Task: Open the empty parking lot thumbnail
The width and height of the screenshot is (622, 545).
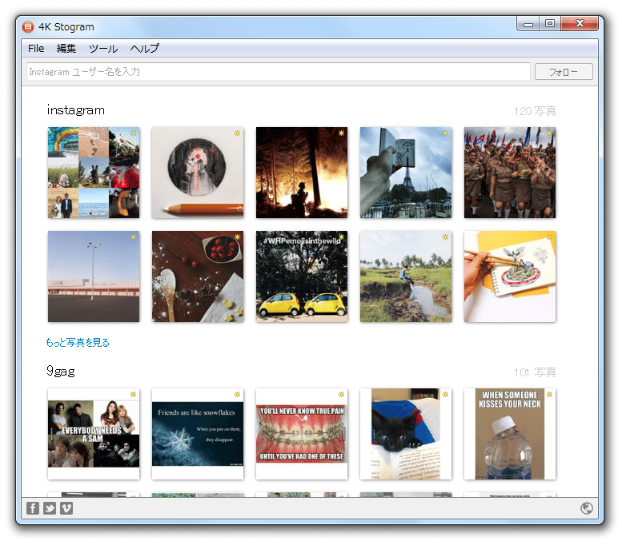Action: [x=94, y=276]
